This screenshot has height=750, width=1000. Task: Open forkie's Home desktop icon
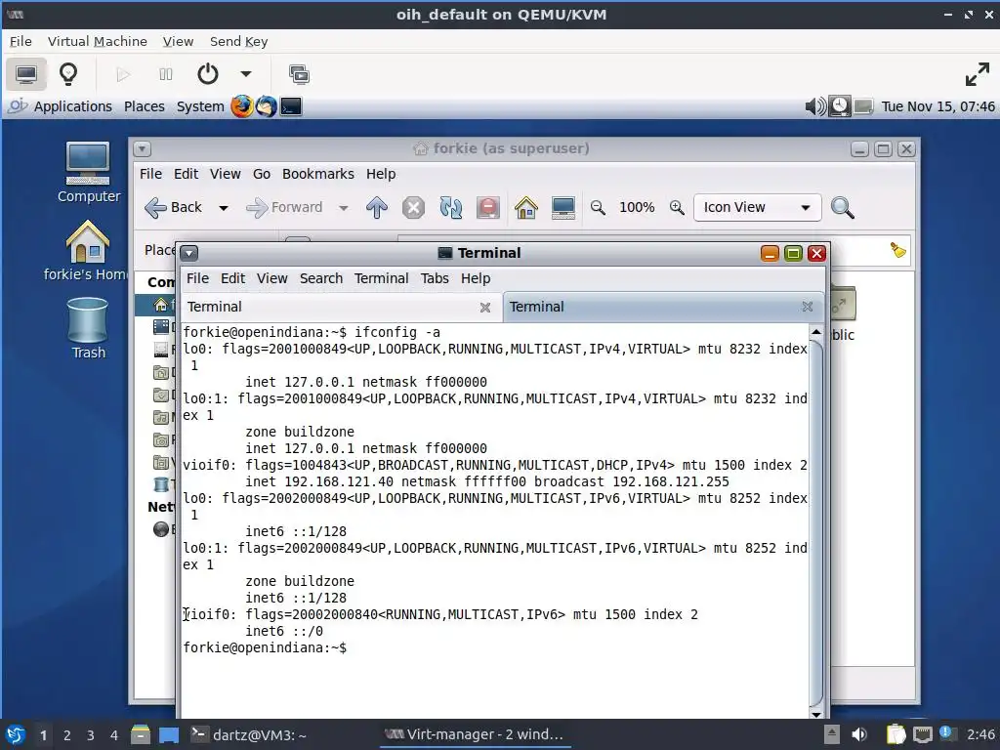(87, 250)
